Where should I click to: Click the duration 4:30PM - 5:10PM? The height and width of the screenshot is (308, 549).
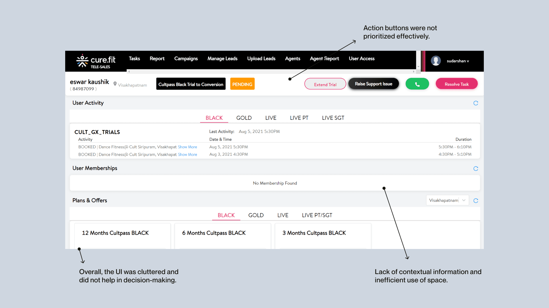[x=455, y=154]
